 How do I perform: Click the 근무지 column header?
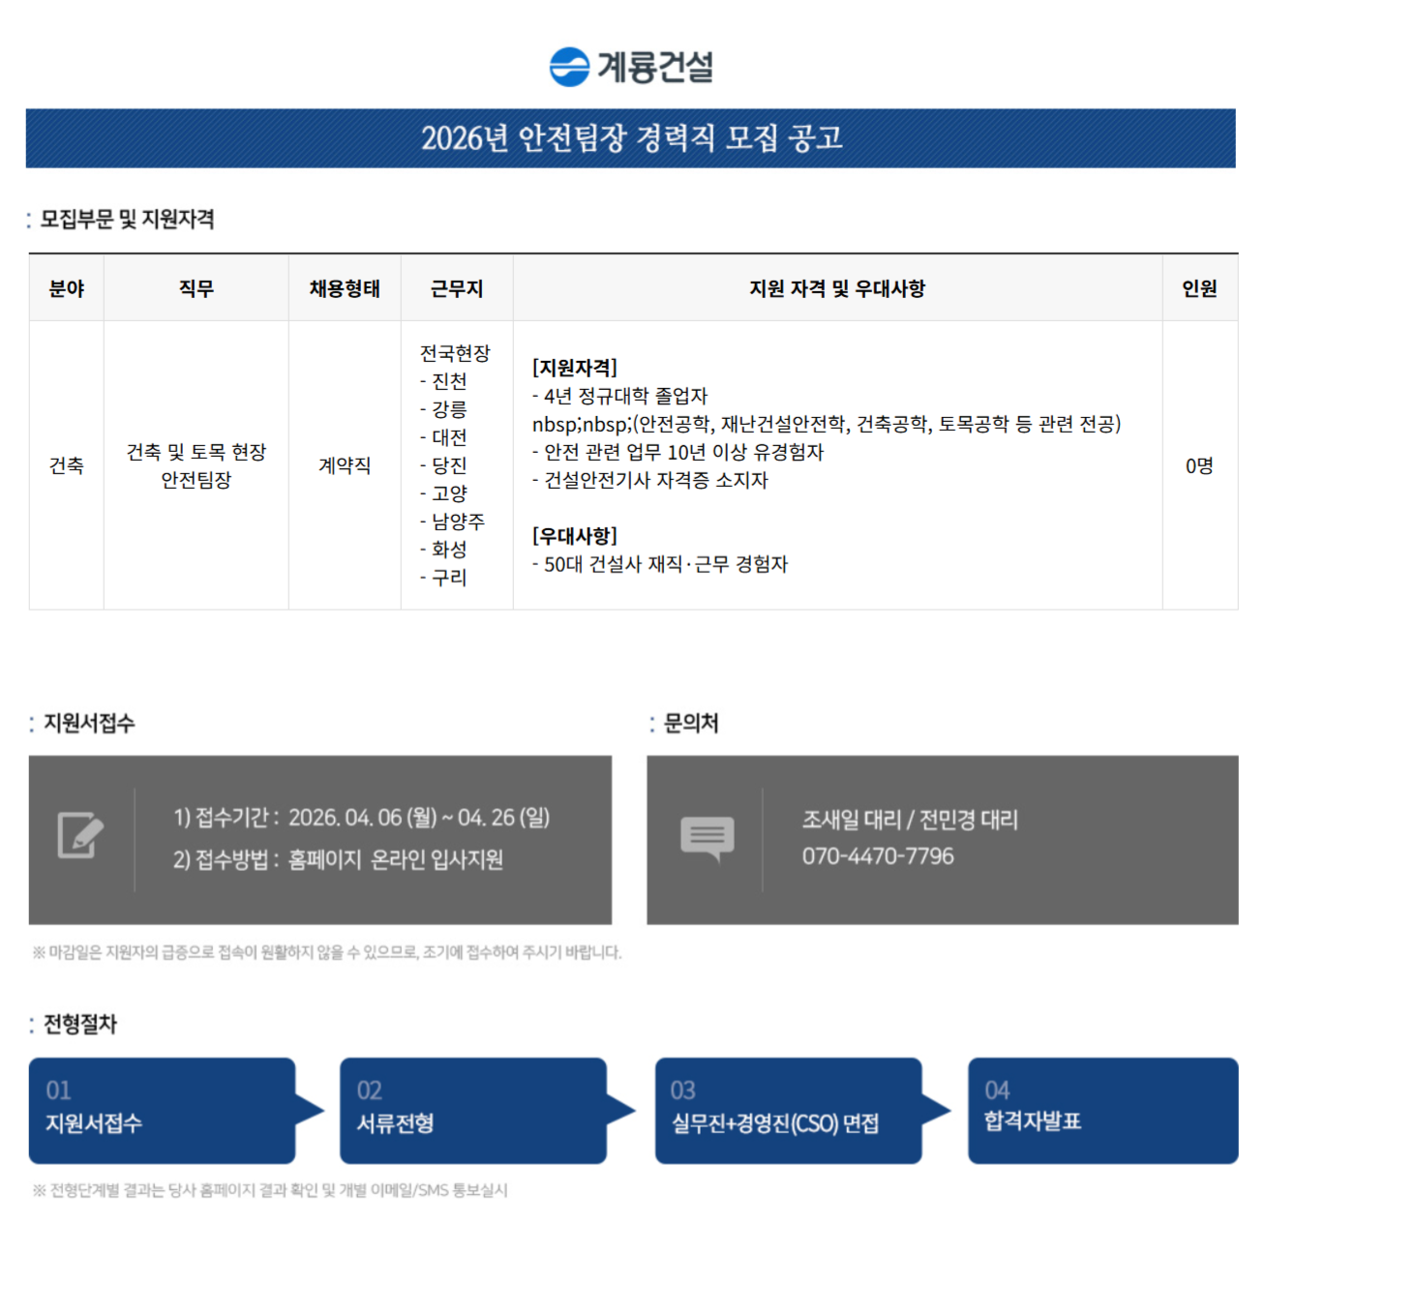point(457,288)
